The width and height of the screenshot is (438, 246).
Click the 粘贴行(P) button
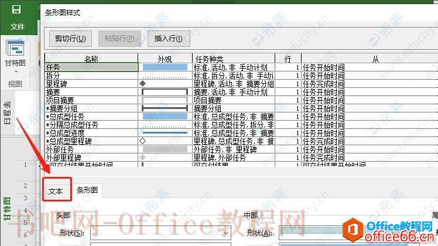pos(119,38)
